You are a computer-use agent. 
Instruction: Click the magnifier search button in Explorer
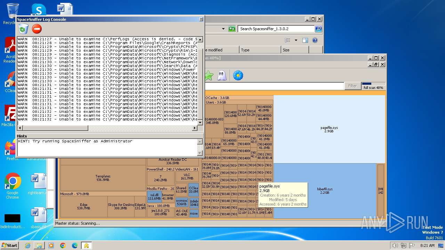click(318, 29)
